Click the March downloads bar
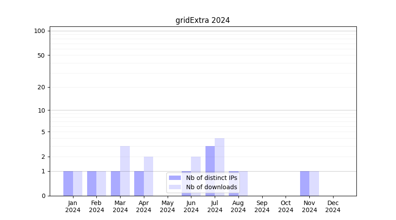 click(125, 171)
